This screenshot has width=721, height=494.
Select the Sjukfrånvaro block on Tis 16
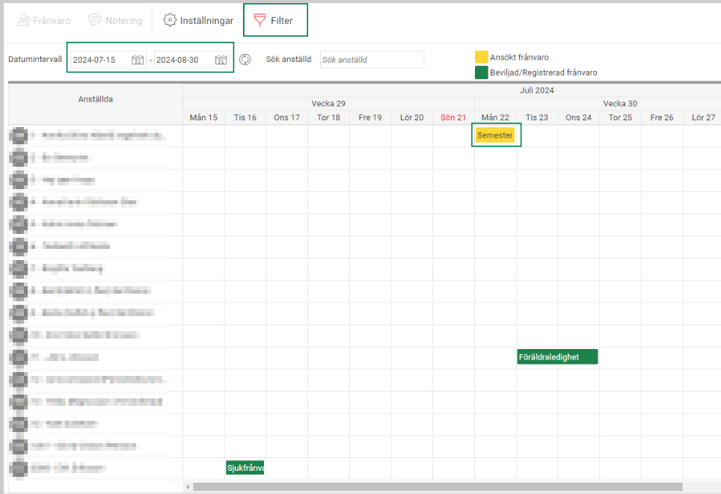point(245,468)
